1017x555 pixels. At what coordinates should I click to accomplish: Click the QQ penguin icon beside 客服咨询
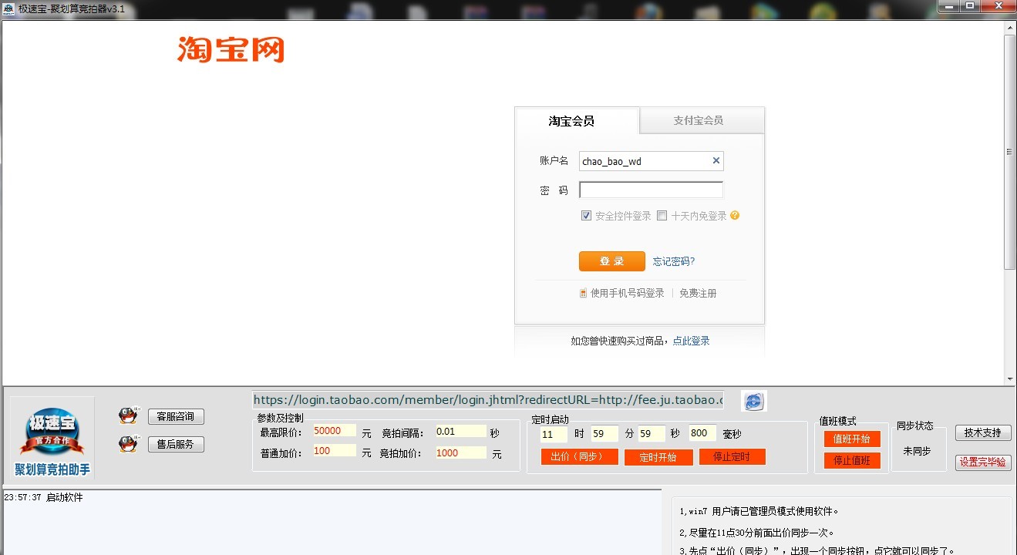coord(128,415)
